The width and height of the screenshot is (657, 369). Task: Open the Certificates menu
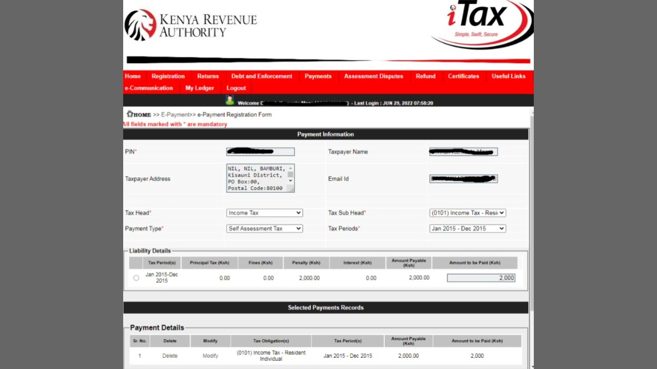[463, 76]
